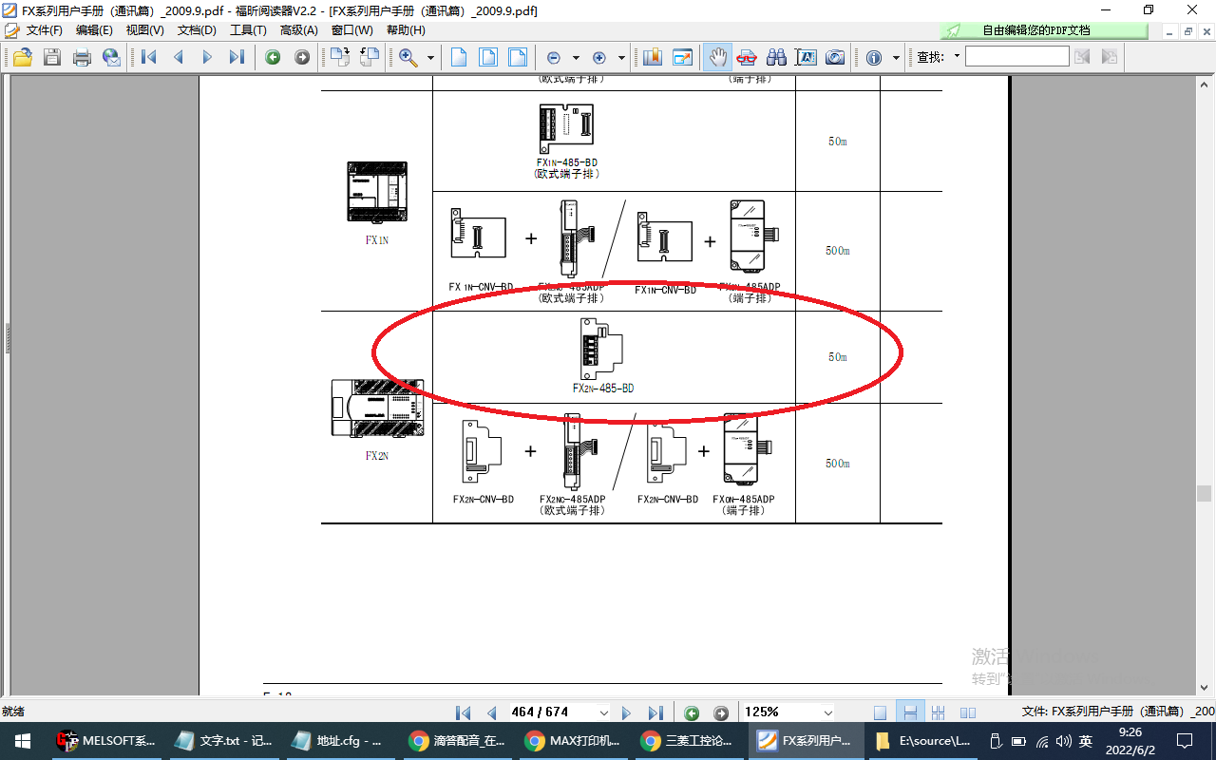
Task: Select the Snapshot camera tool
Action: (834, 57)
